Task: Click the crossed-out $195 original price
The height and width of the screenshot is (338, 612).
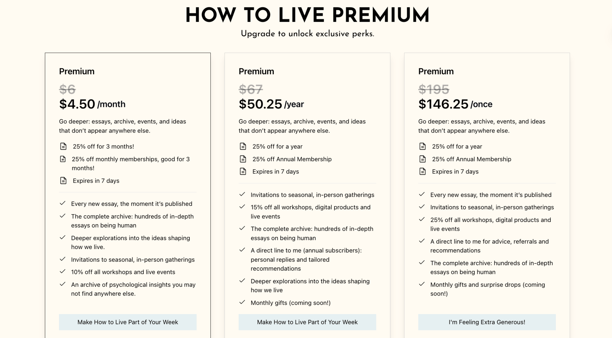Action: (433, 89)
